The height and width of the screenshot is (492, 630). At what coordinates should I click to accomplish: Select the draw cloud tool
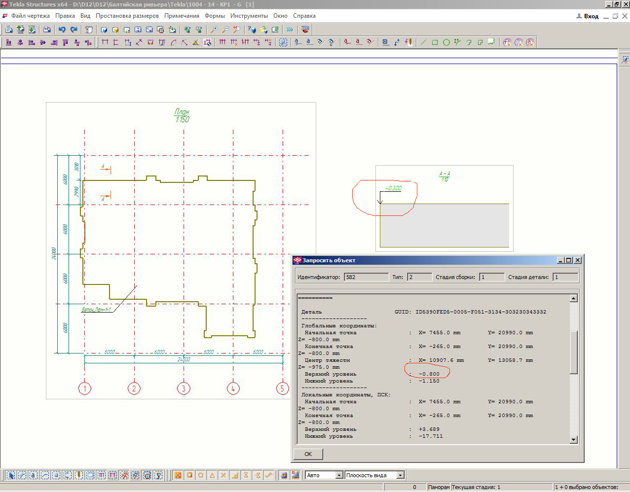coord(491,42)
